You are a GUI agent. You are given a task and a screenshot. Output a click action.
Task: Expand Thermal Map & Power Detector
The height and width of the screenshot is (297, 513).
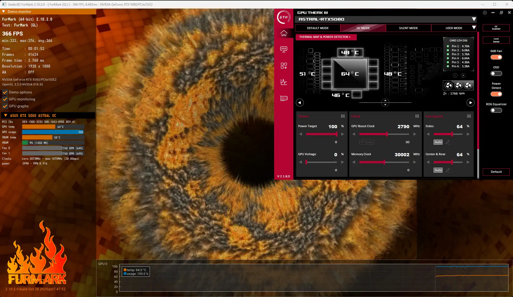point(326,37)
